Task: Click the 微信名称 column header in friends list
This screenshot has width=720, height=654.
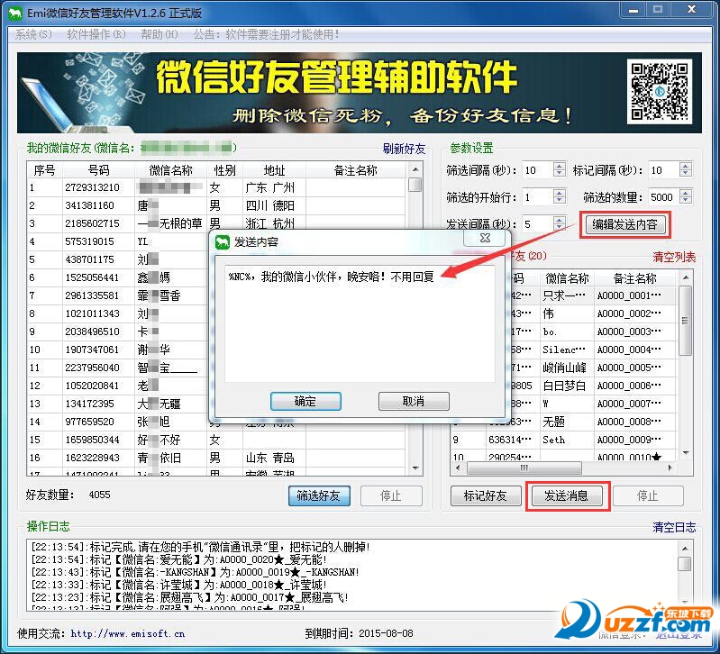Action: tap(171, 170)
